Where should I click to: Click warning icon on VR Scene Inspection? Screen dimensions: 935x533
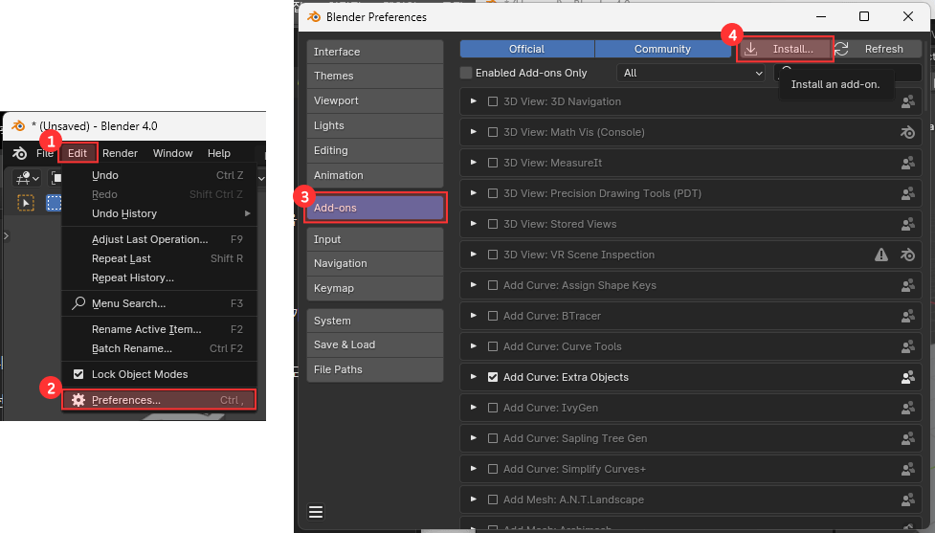tap(881, 255)
